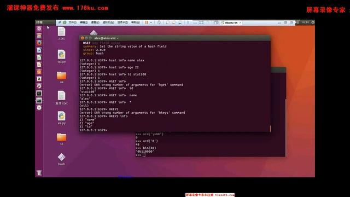Click the 'since: 2.0.0' line

(94, 50)
